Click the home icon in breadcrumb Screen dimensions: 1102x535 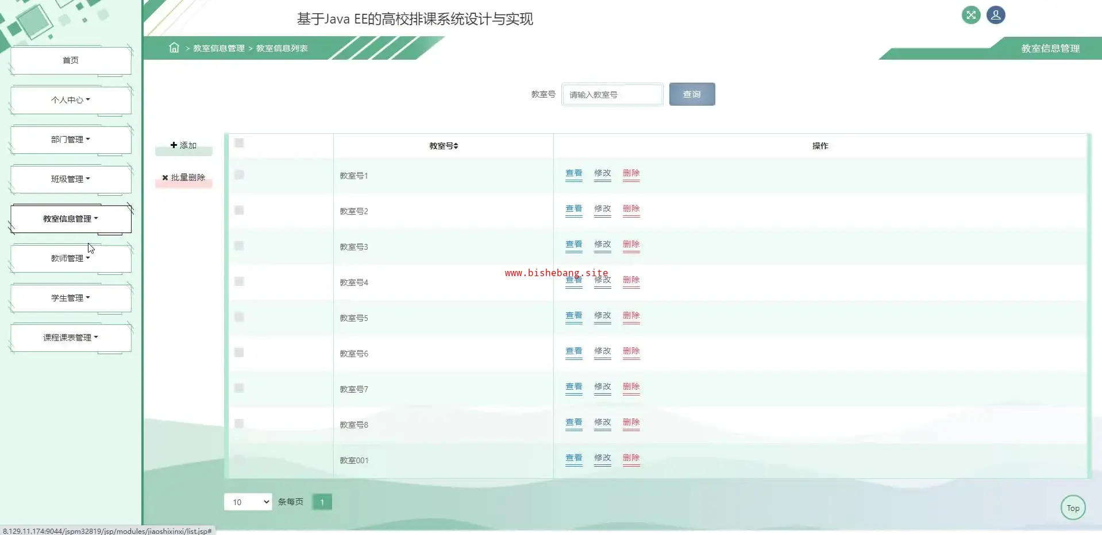click(x=174, y=48)
